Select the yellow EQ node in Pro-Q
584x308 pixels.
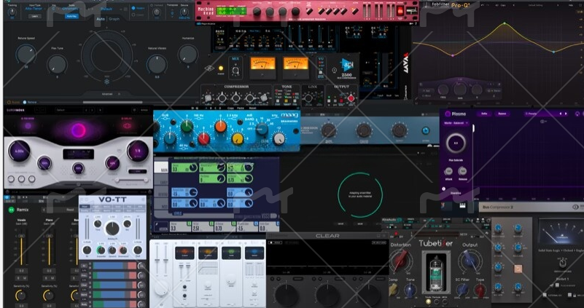[505, 23]
